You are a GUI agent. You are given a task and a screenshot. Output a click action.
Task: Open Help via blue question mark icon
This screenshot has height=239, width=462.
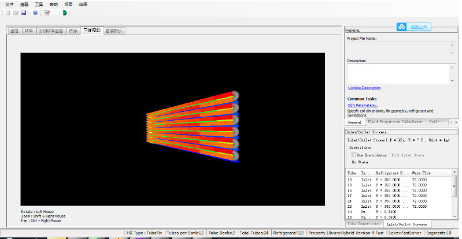pyautogui.click(x=35, y=13)
